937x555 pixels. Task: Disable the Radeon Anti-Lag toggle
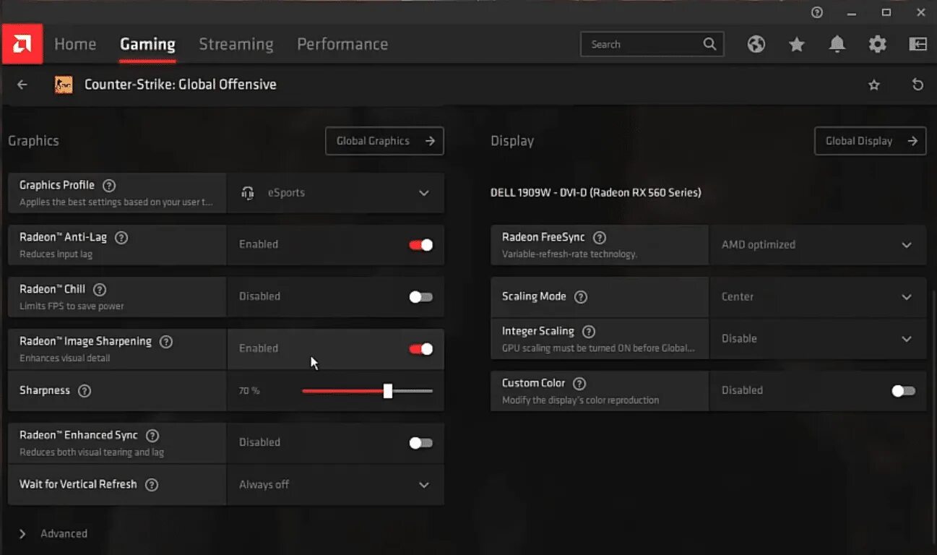point(420,245)
